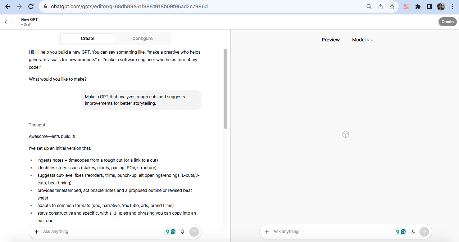Click the left Ask anything input field
This screenshot has width=459, height=242.
pyautogui.click(x=101, y=232)
